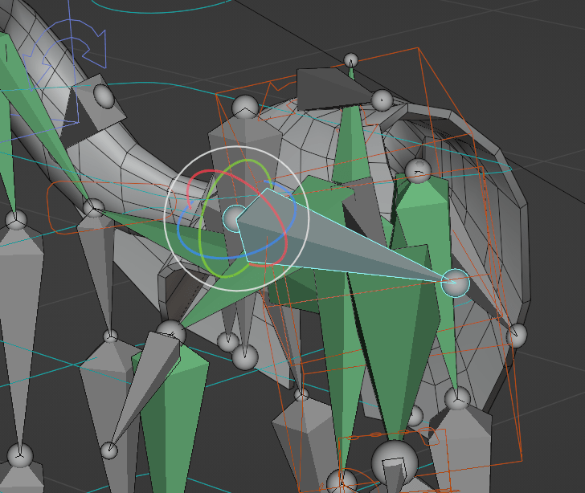This screenshot has width=585, height=493.
Task: Click the upper-left joint sphere near the curved mesh
Action: pos(104,95)
